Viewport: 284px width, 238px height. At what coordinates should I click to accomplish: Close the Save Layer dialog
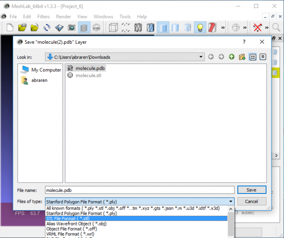click(x=262, y=42)
